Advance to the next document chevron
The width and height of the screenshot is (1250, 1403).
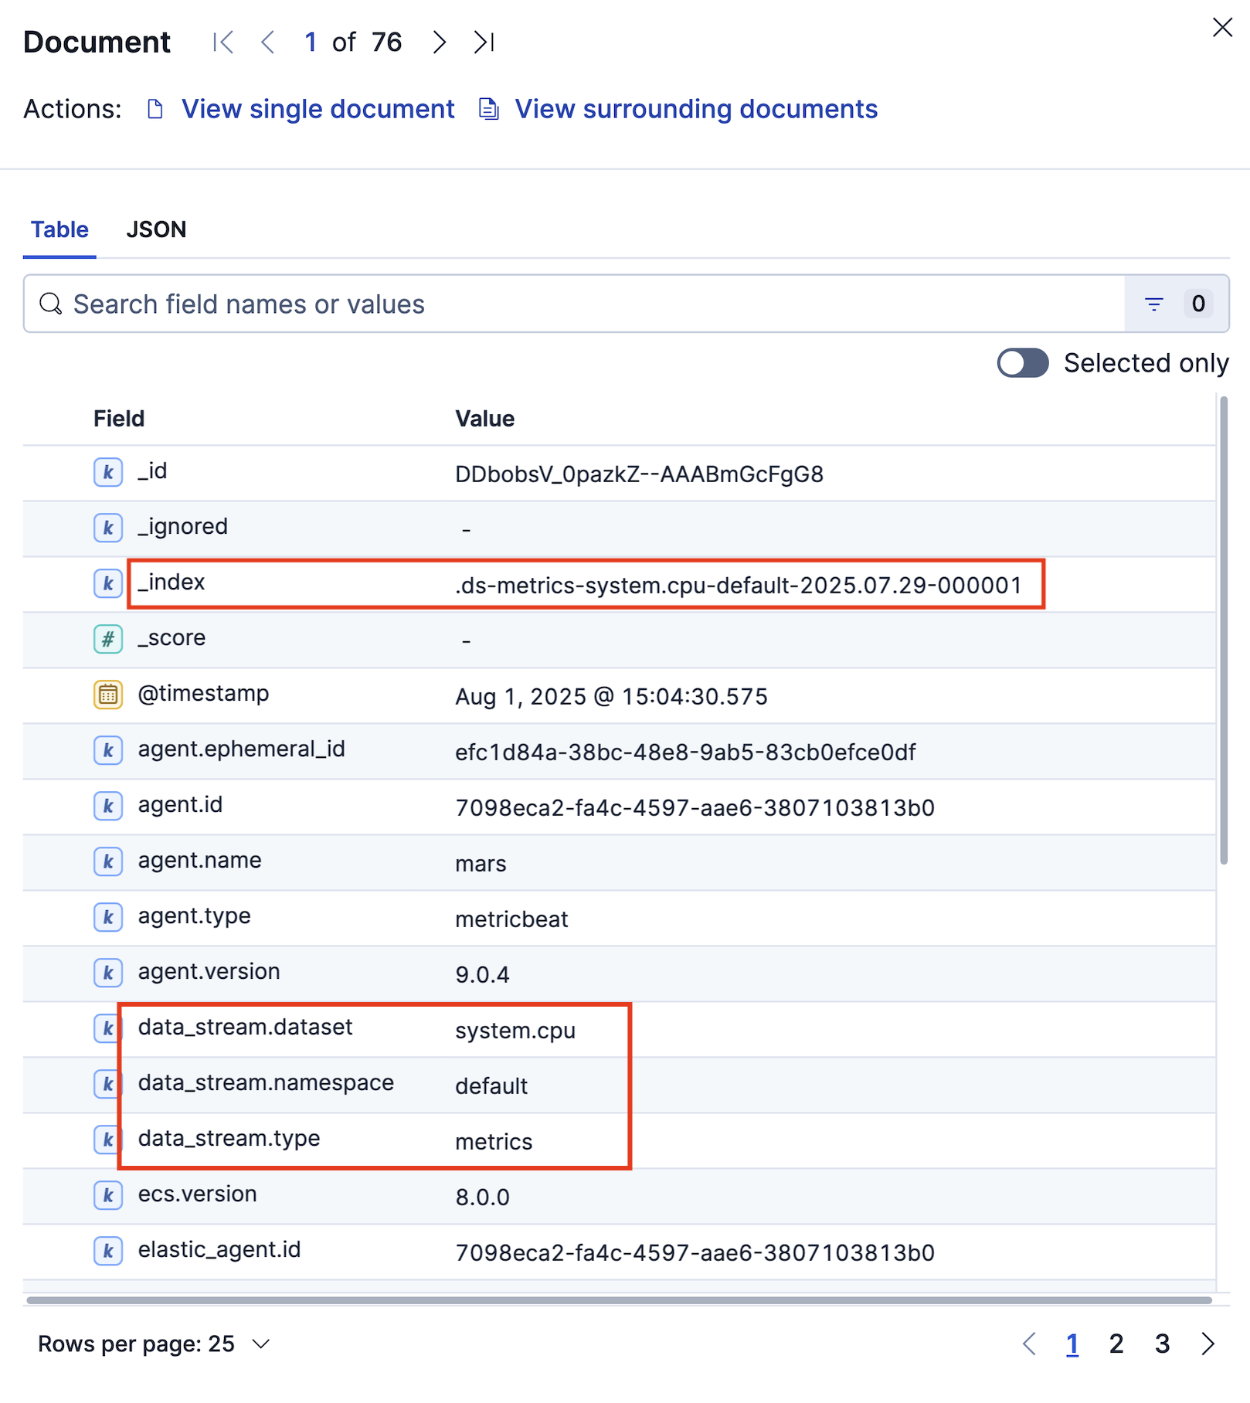click(x=439, y=42)
